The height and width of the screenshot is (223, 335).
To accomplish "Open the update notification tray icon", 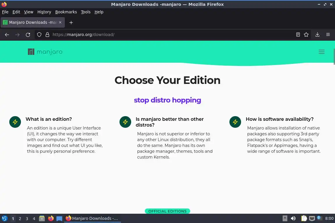I will click(x=319, y=218).
